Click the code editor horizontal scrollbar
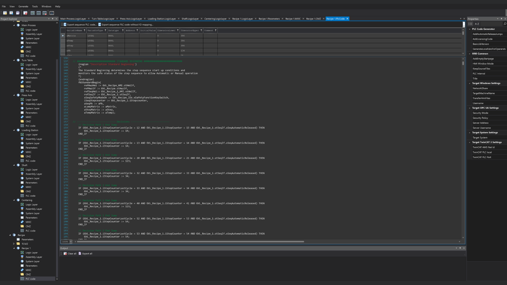The width and height of the screenshot is (507, 285). coord(190,242)
